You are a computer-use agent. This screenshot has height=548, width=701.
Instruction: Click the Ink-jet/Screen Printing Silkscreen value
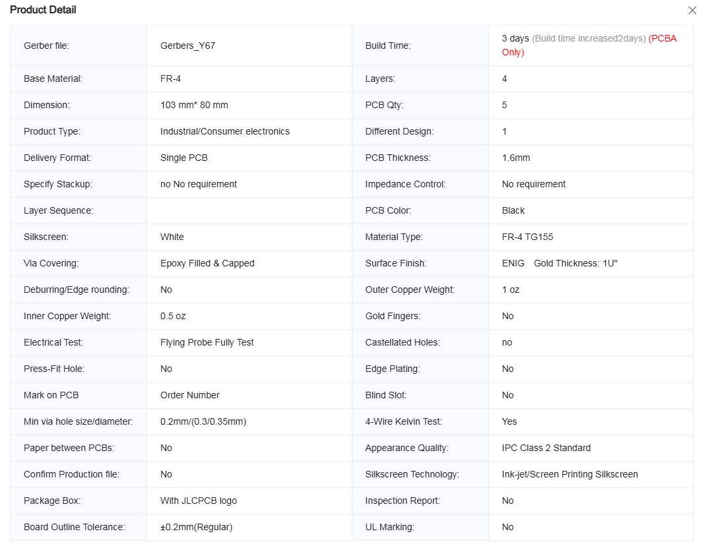point(570,474)
